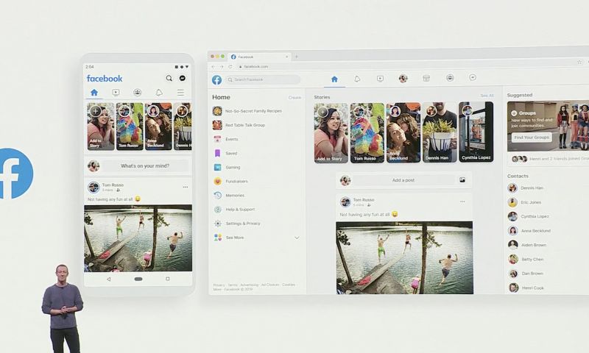Open Gaming in left sidebar
The width and height of the screenshot is (589, 353).
point(227,168)
